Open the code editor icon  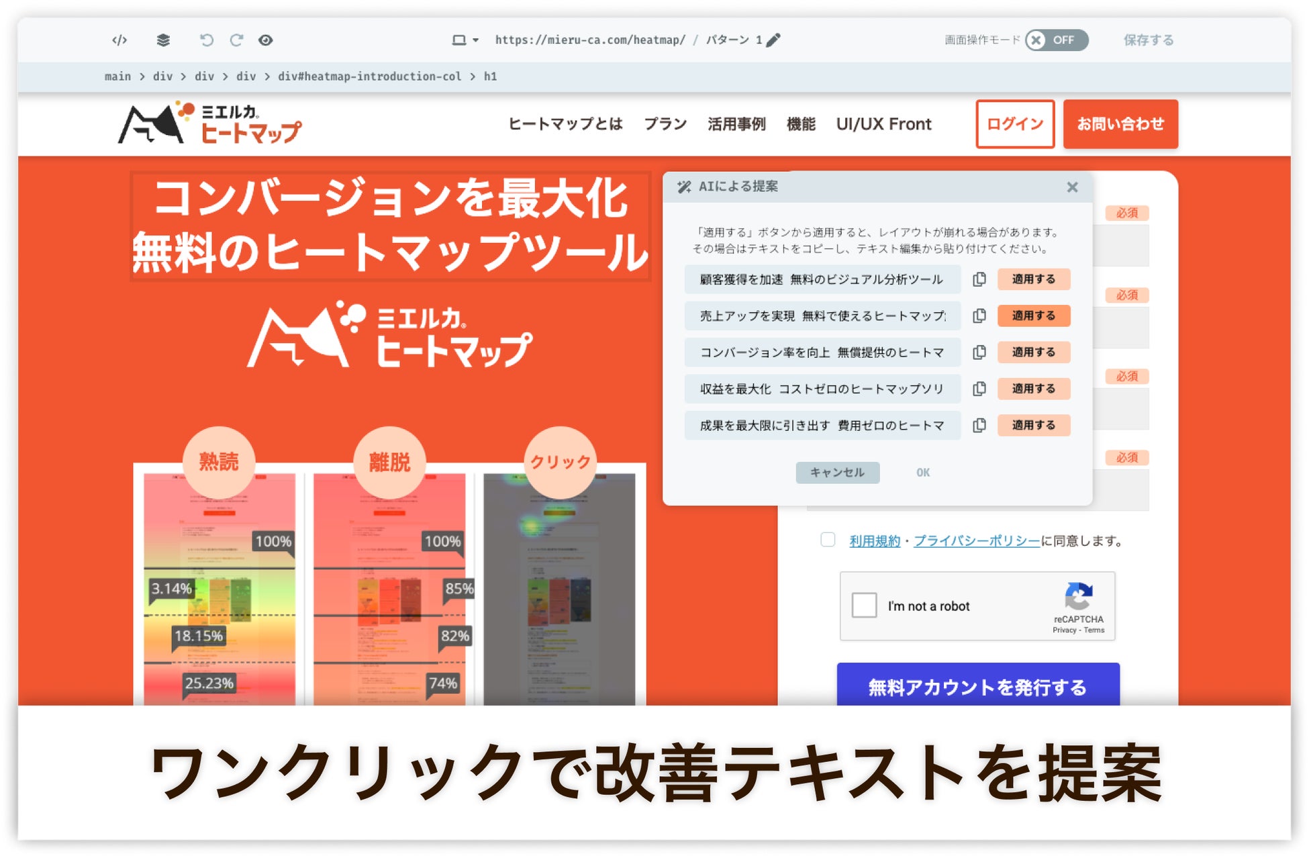119,40
